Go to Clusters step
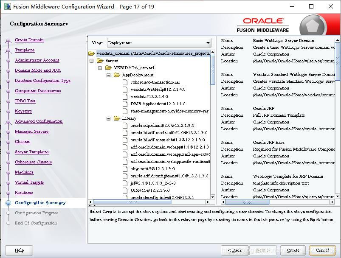Viewport: 341px width, 258px height. click(23, 142)
